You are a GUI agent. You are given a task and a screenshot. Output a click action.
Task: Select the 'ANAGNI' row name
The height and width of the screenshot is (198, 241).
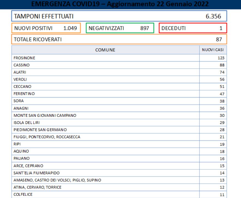click(21, 108)
